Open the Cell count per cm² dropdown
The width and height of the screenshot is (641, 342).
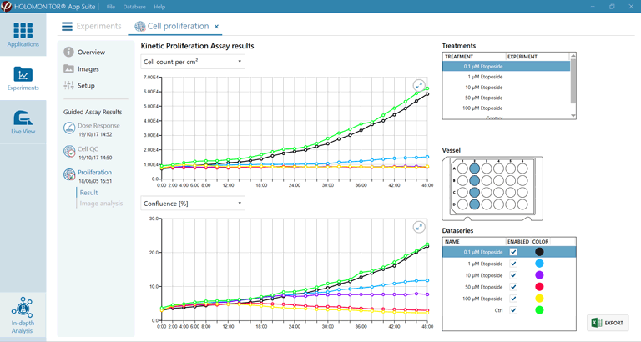pos(192,62)
